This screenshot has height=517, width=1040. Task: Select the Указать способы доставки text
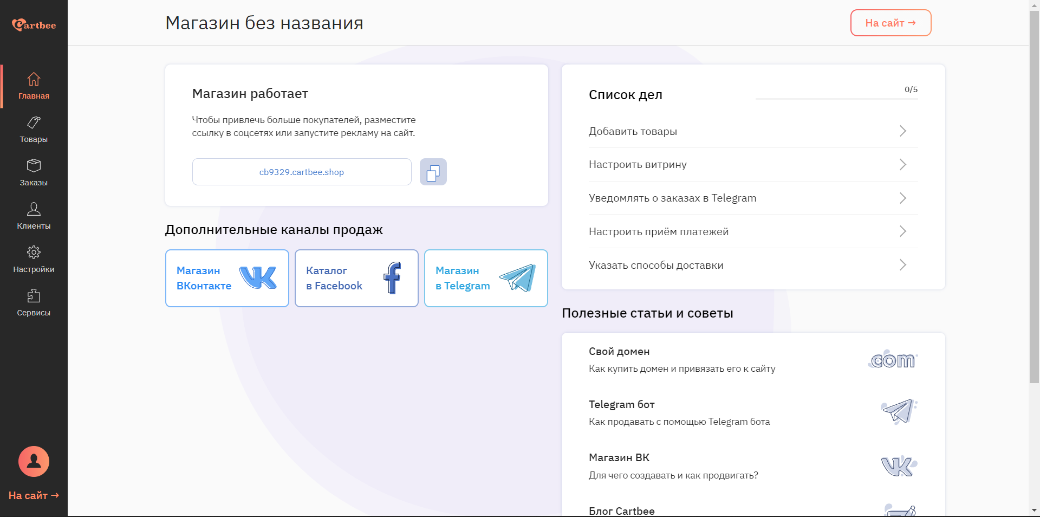[x=656, y=265]
